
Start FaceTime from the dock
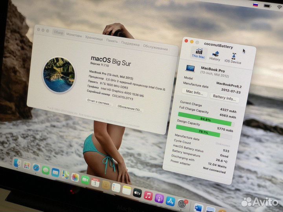[85, 180]
